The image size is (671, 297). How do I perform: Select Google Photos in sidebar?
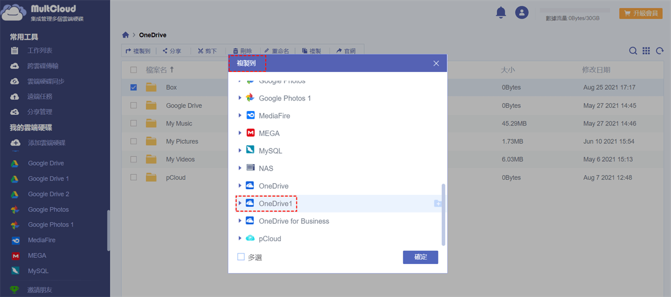(49, 209)
